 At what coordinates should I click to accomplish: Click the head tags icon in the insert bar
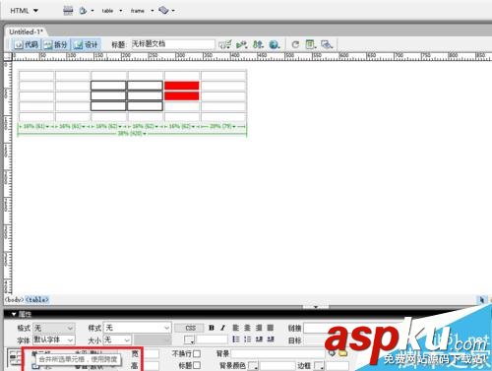coord(83,11)
